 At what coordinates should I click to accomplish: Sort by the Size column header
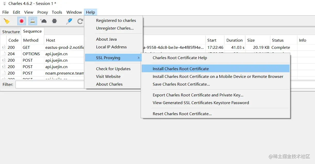click(257, 40)
